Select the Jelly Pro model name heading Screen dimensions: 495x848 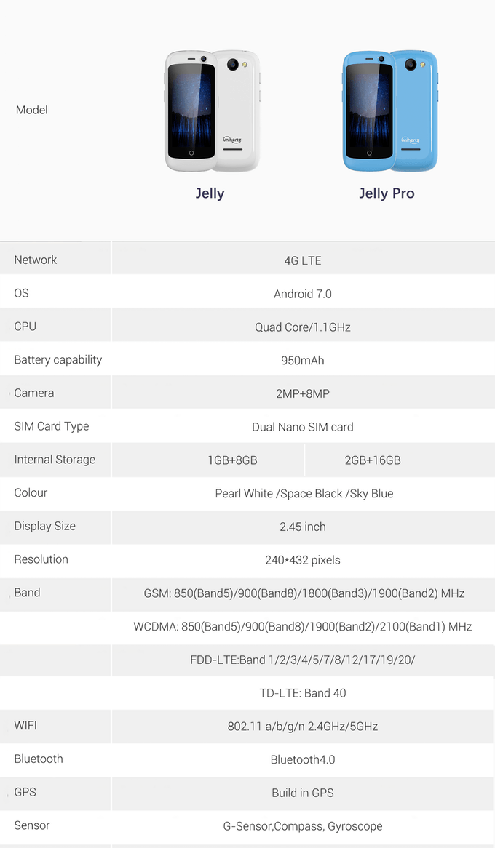click(387, 193)
